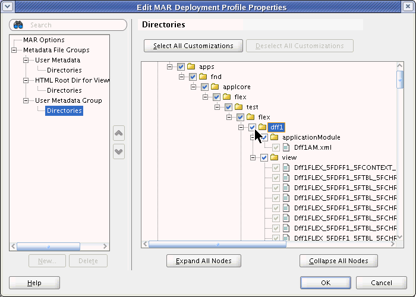This screenshot has height=297, width=416.
Task: Open the window menu icon in title bar
Action: (x=8, y=7)
